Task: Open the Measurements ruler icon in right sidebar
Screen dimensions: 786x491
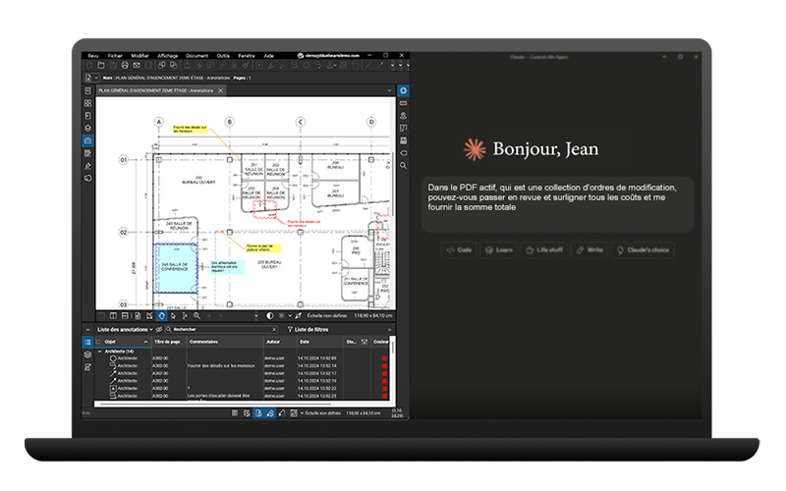Action: pos(403,103)
